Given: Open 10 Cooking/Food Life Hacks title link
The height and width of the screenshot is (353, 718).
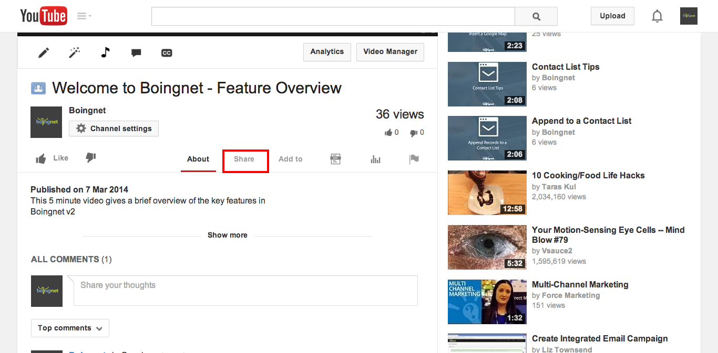Looking at the screenshot, I should coord(588,175).
